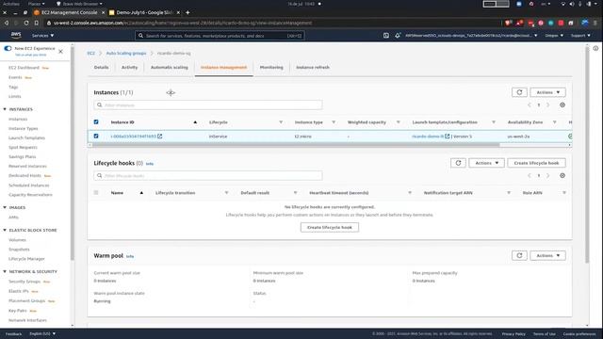Open the notifications bell icon
Viewport: 603px width, 339px height.
pyautogui.click(x=398, y=36)
